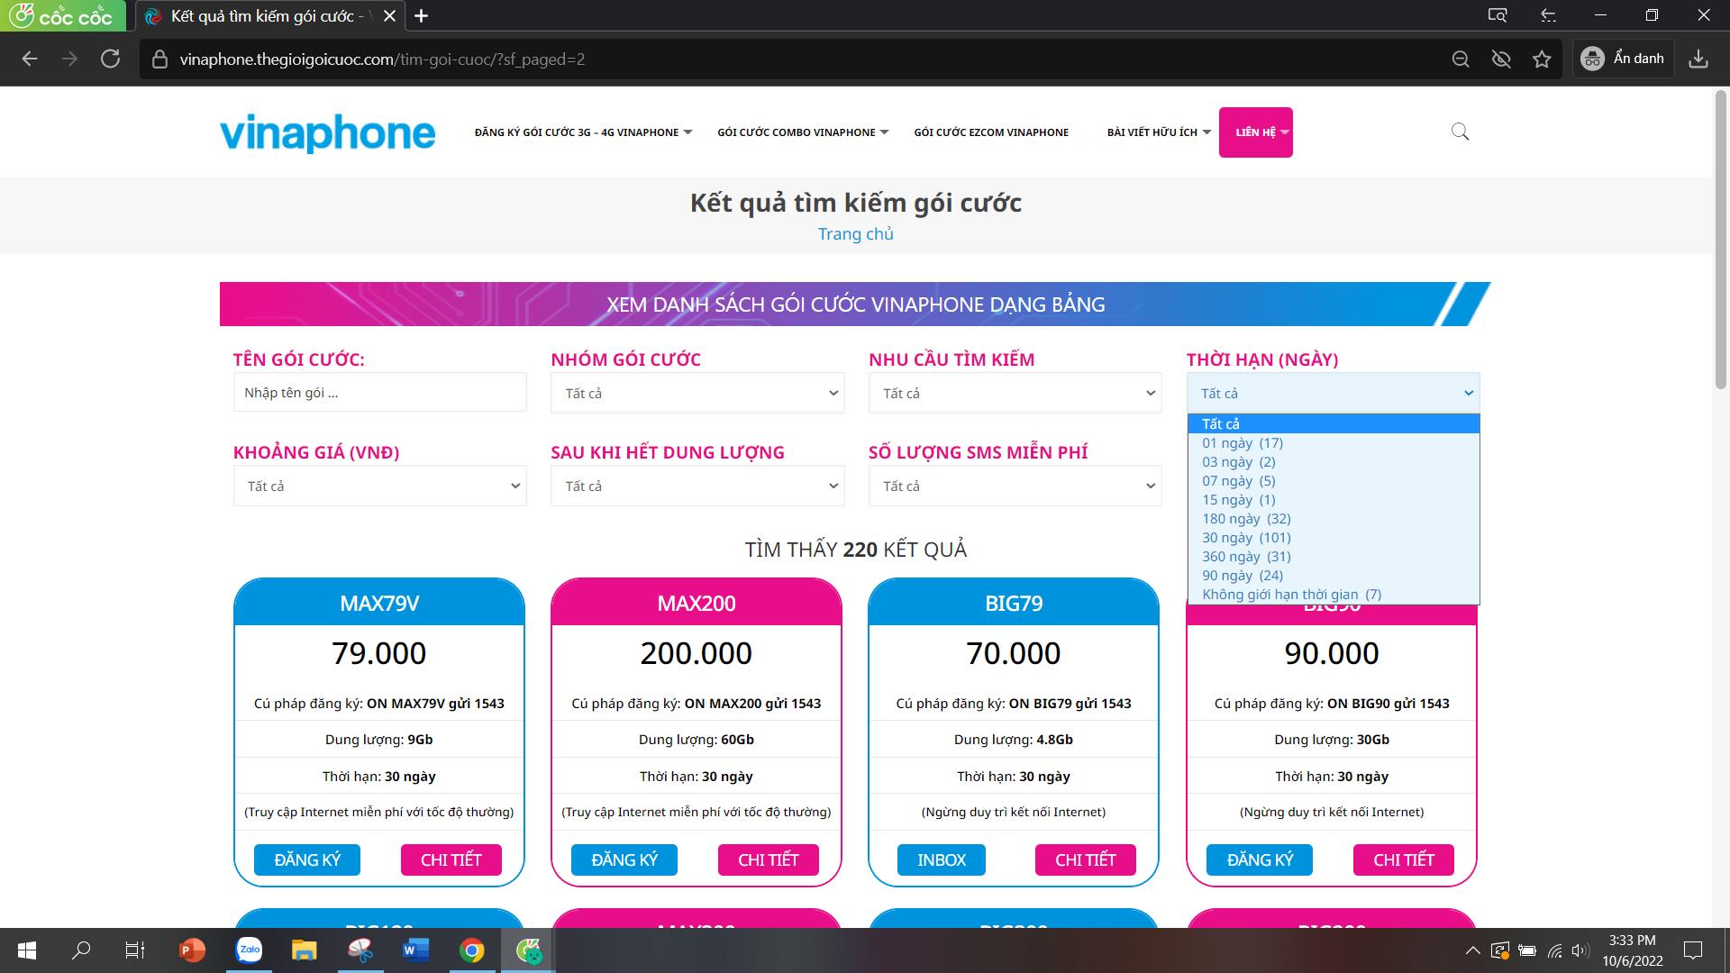Expand the Khoảng giá (VNĐ) dropdown

coord(379,486)
